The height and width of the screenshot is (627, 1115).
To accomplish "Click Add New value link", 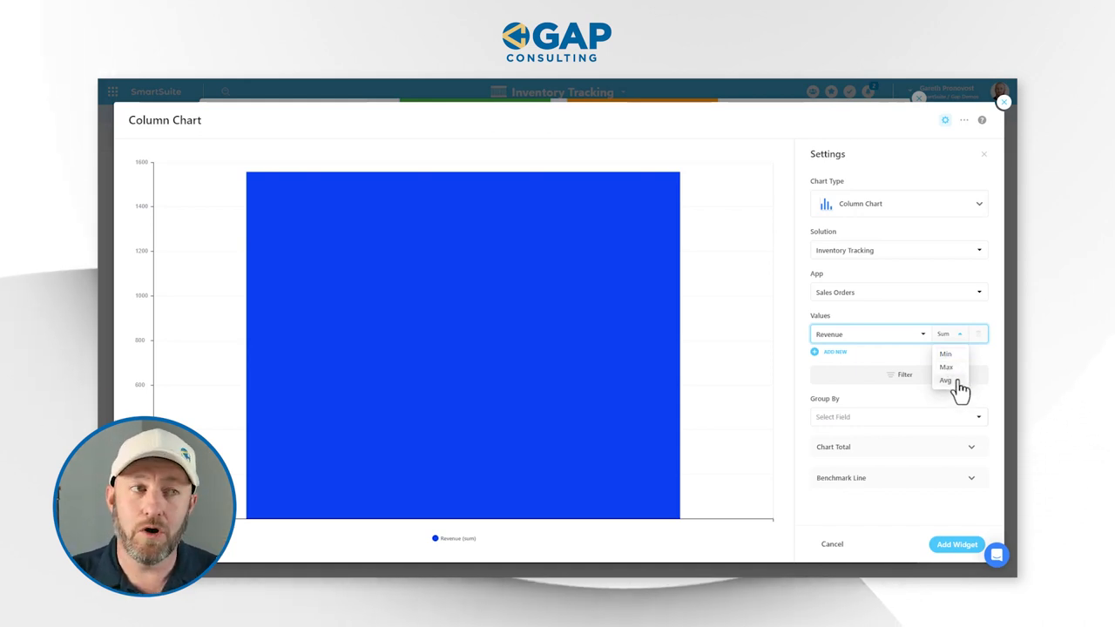I will 835,352.
